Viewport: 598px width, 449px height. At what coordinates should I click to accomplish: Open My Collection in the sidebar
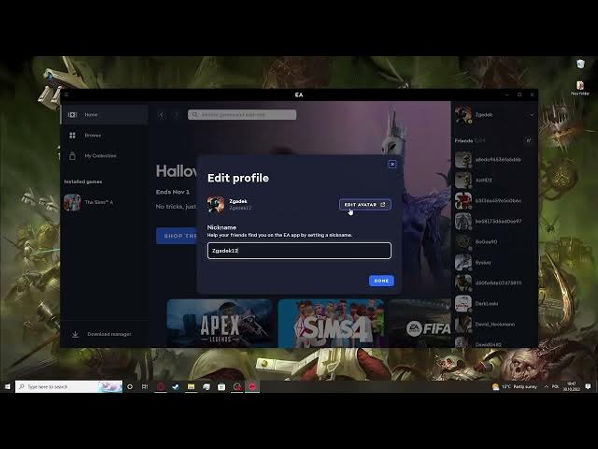pyautogui.click(x=100, y=155)
